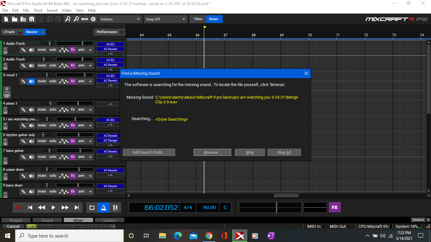Image resolution: width=431 pixels, height=242 pixels.
Task: Open the Volume automation dropdown
Action: point(120,19)
